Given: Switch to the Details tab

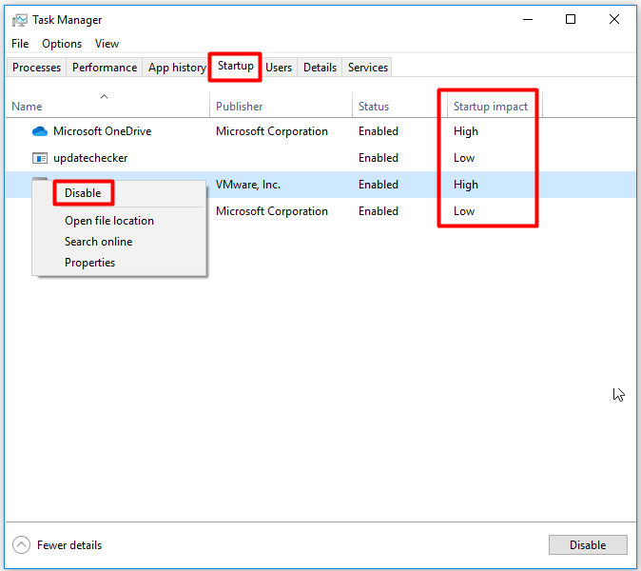Looking at the screenshot, I should [320, 67].
